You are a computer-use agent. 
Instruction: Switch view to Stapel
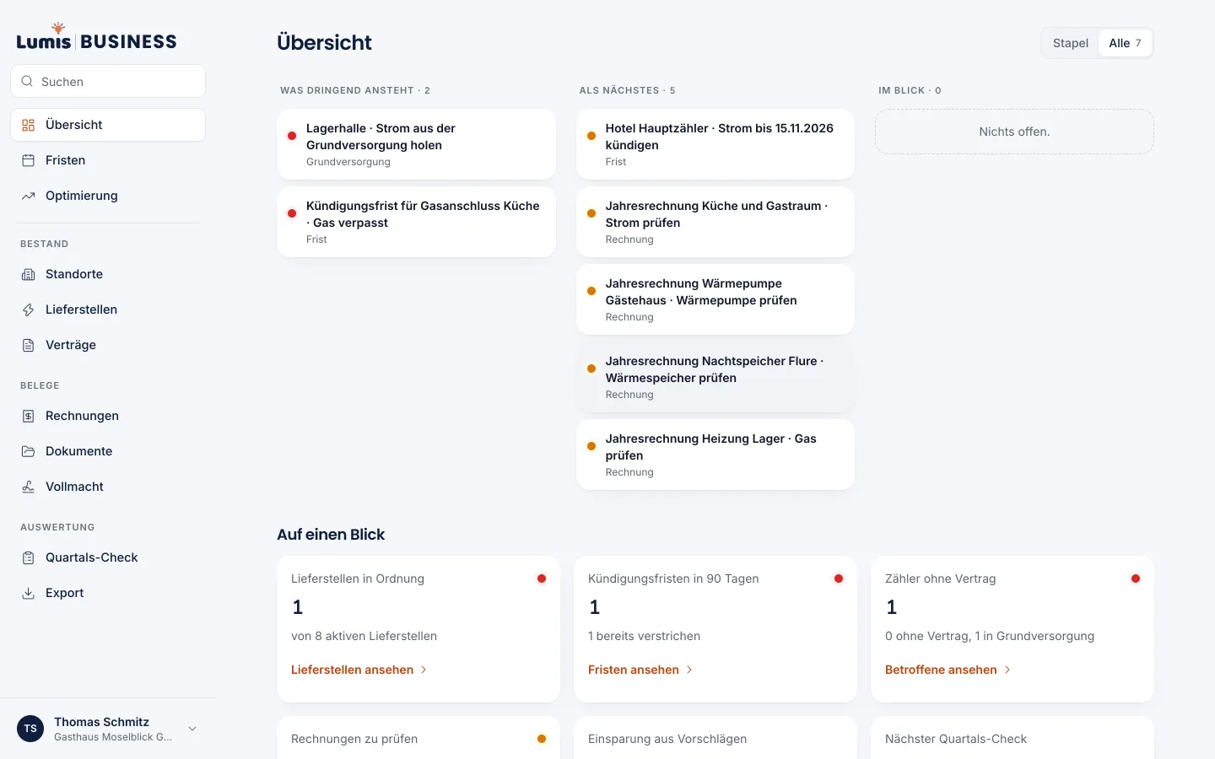click(1071, 43)
